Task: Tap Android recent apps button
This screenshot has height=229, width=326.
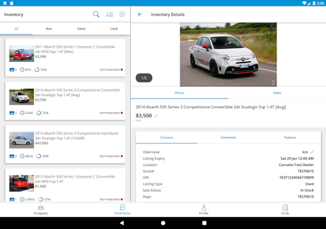Action: click(x=204, y=223)
